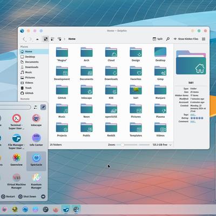Screen dimensions: 216x216
Task: Open launcher configure sliders icon
Action: [36, 107]
